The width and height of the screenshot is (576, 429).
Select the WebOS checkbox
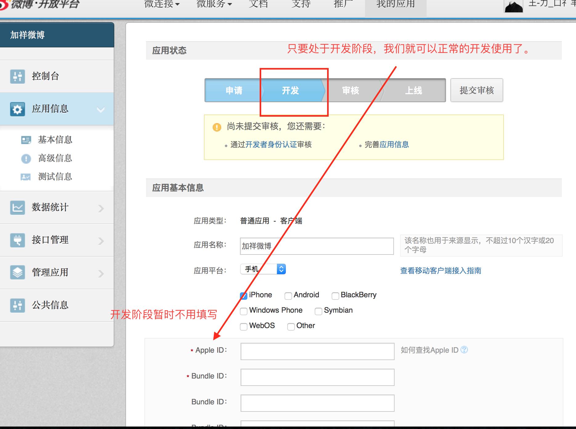click(x=244, y=327)
